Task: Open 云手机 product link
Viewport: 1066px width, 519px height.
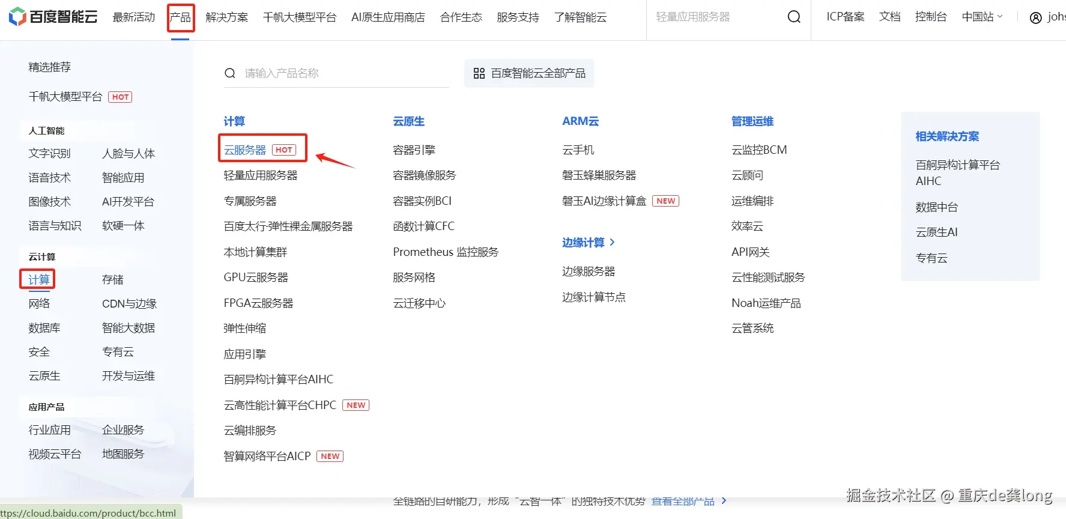Action: [578, 150]
